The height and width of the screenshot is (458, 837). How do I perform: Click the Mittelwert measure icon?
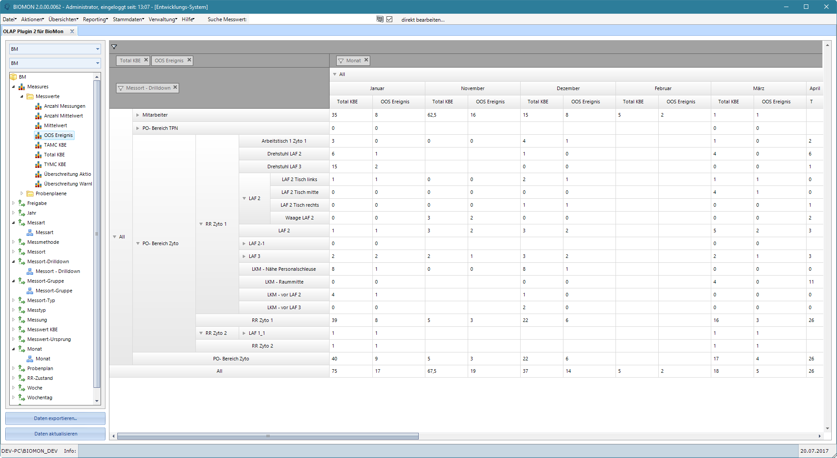click(x=38, y=126)
